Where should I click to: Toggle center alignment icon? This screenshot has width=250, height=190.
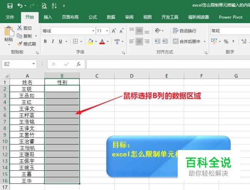coord(139,42)
